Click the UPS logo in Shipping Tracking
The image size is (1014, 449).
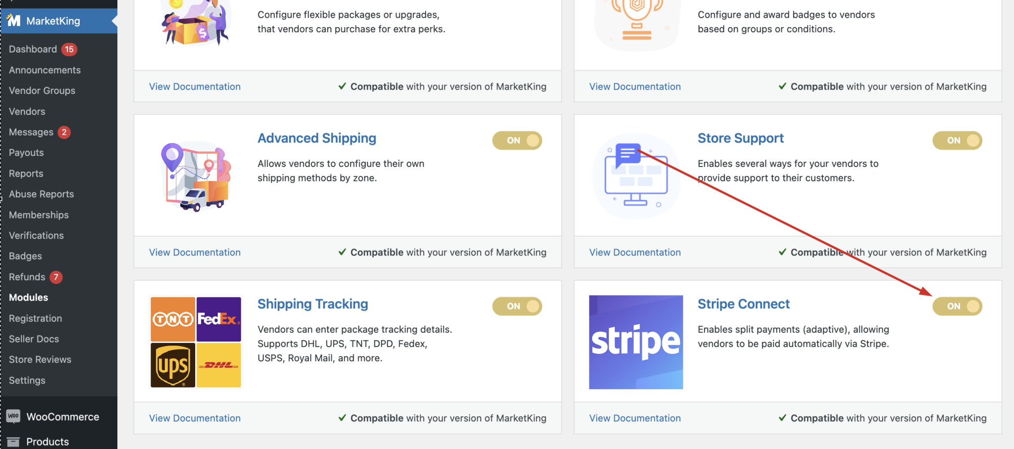[x=172, y=365]
